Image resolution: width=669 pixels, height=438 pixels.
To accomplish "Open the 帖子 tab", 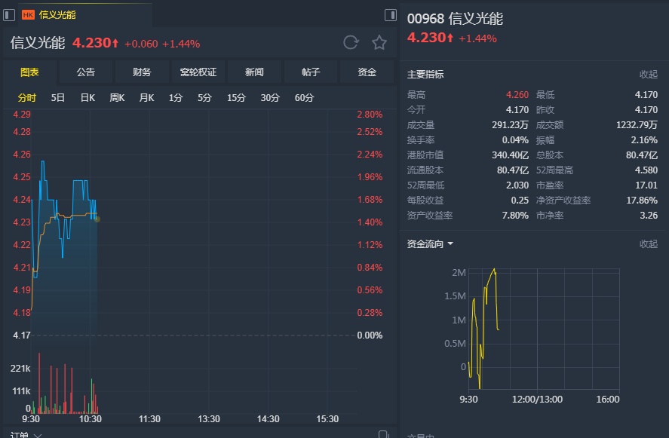I will [x=311, y=72].
